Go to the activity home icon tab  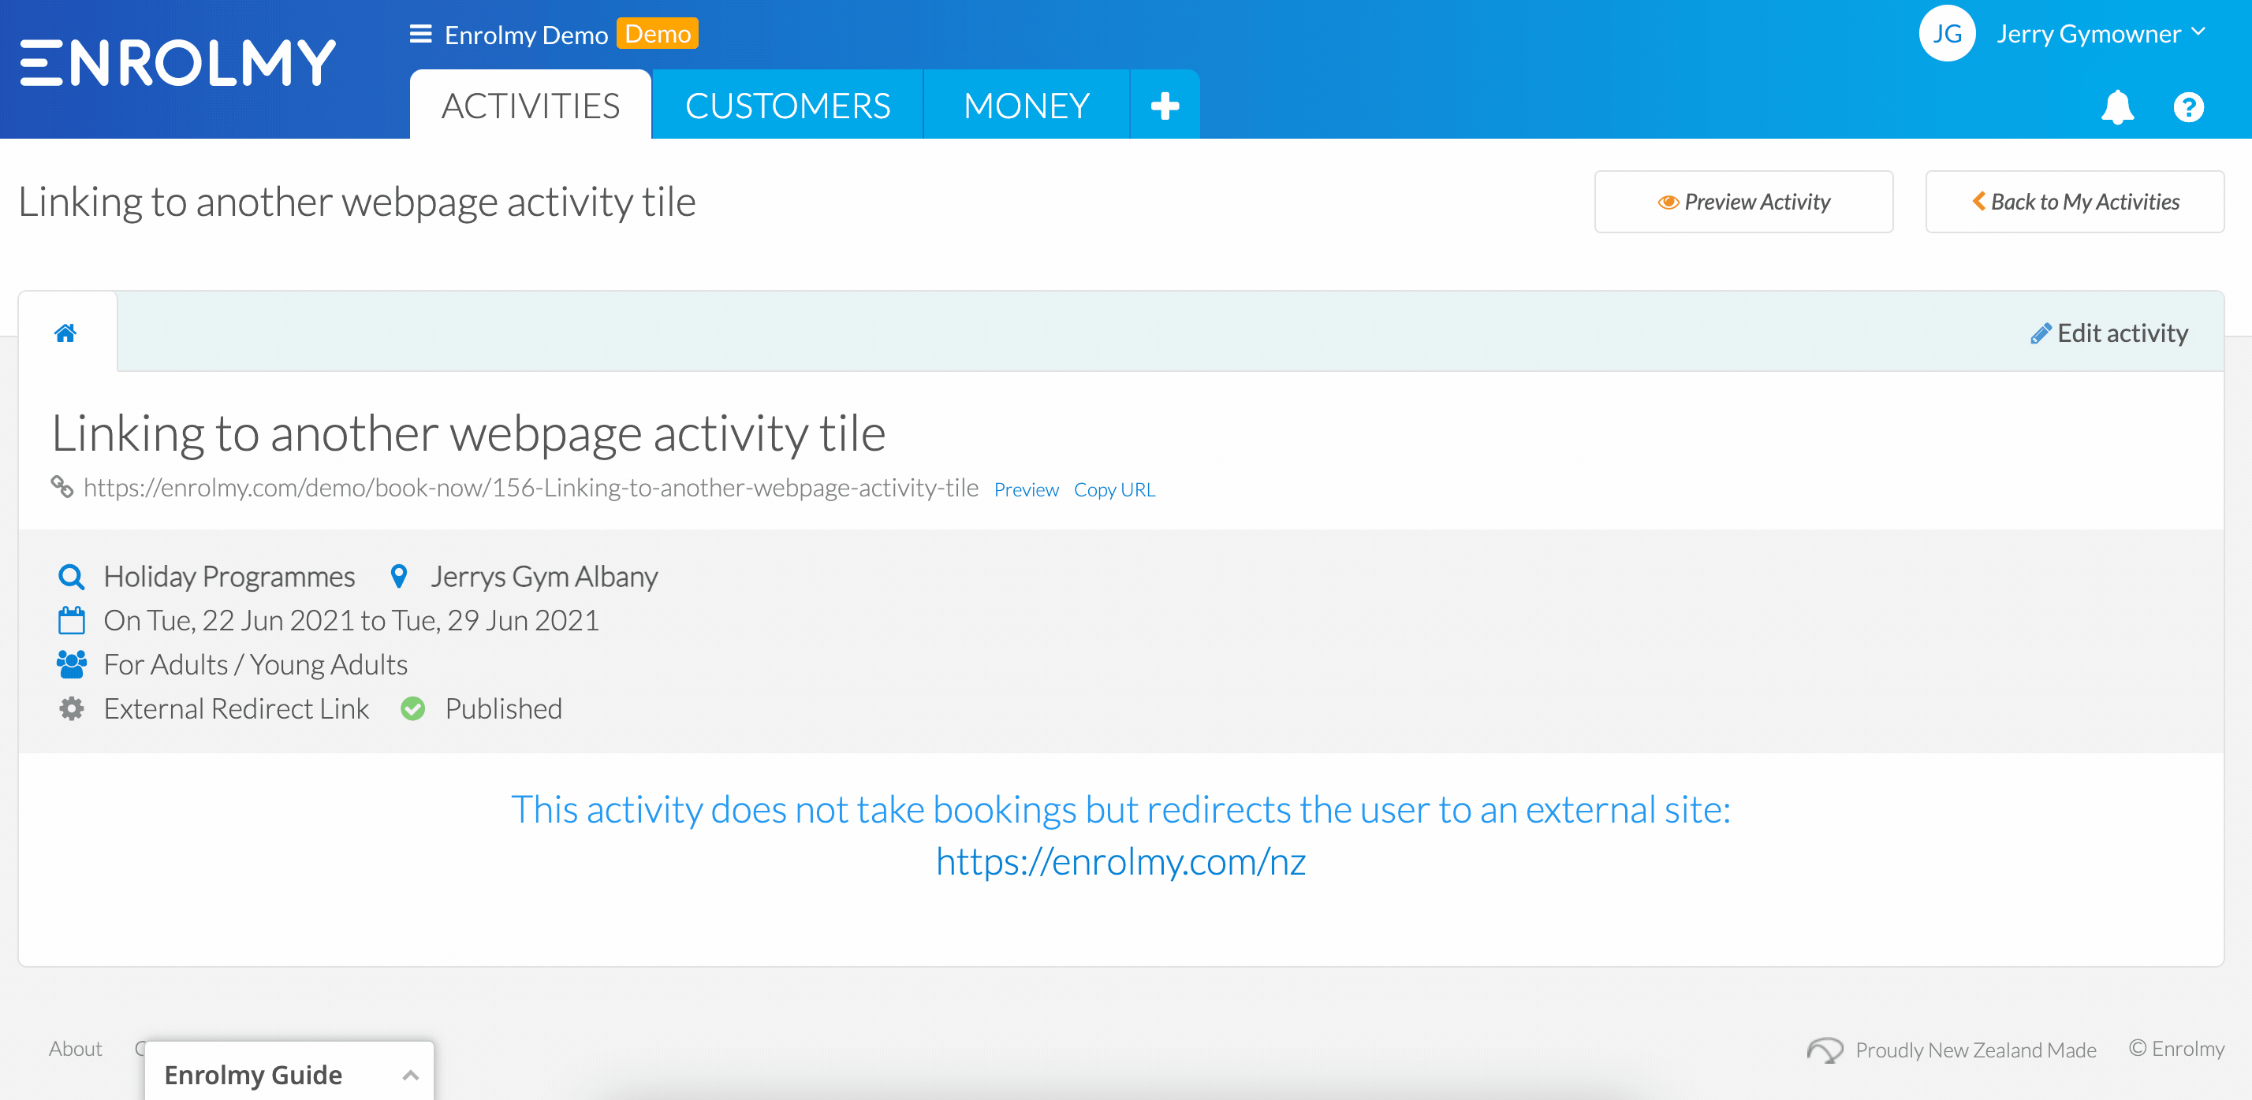(x=65, y=333)
